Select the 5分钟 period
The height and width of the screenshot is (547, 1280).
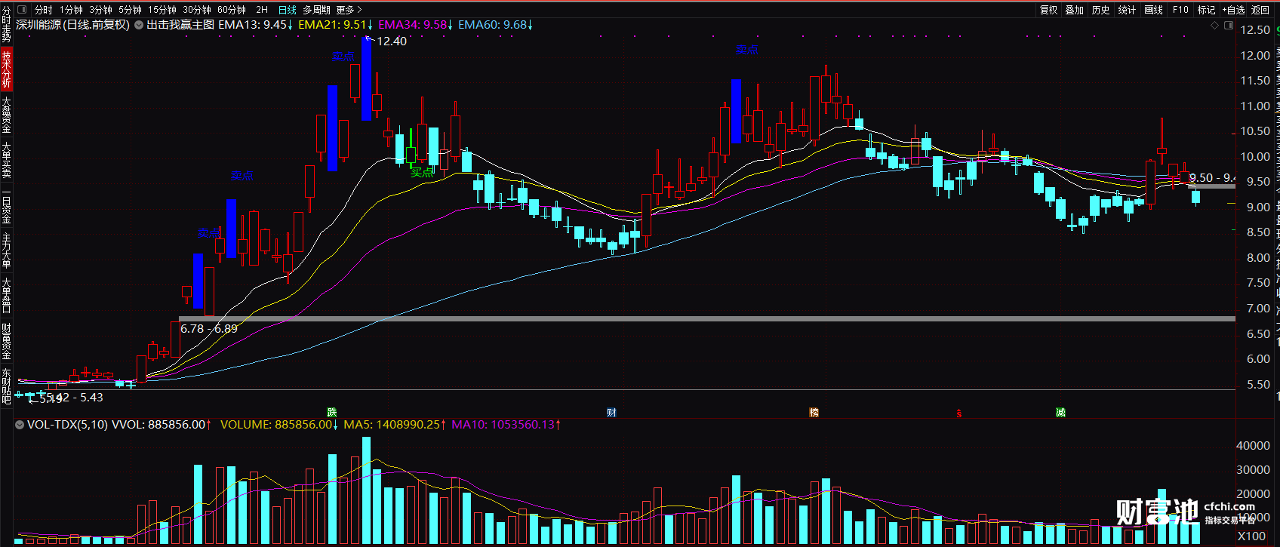130,10
